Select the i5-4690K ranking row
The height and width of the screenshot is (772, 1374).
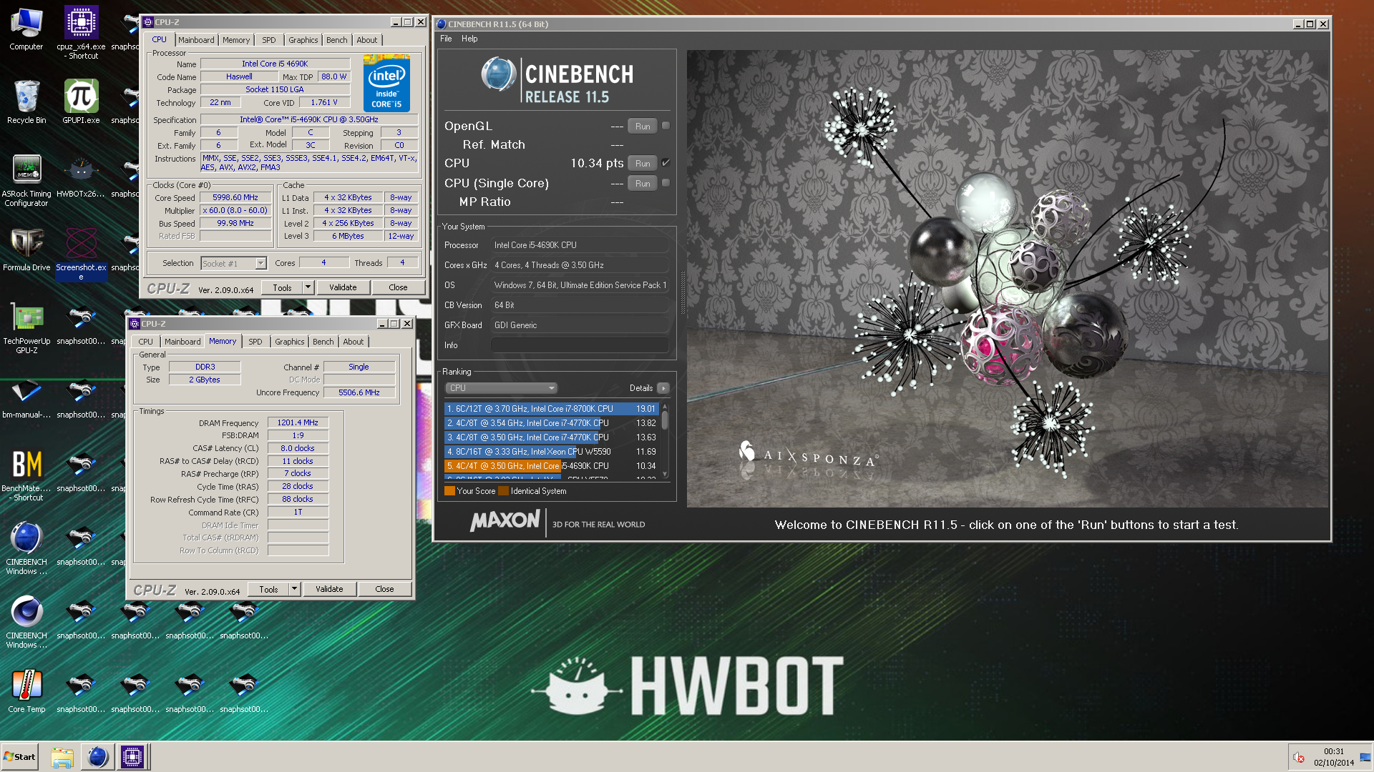(551, 466)
